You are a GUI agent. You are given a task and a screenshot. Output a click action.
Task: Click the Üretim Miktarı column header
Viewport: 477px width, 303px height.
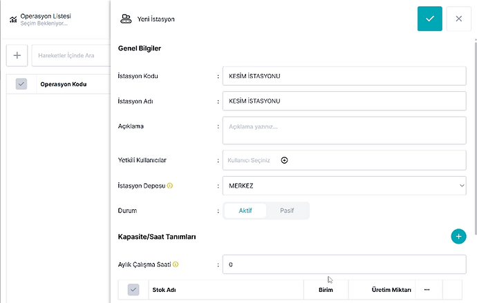tap(391, 290)
